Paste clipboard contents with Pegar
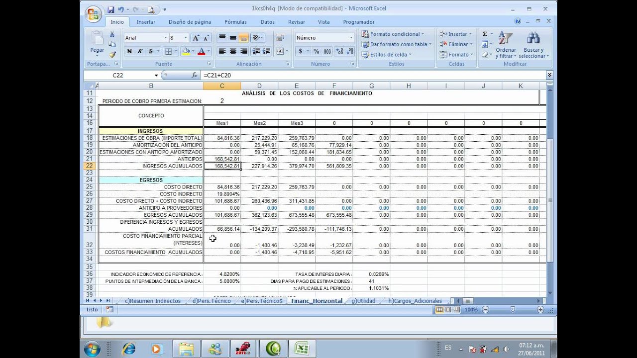The image size is (637, 358). coord(97,44)
